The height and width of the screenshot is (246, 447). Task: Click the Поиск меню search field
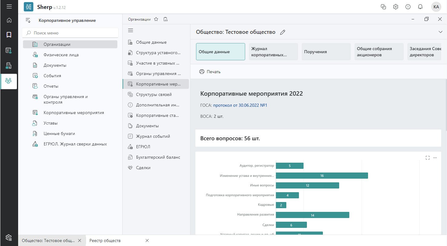click(71, 33)
